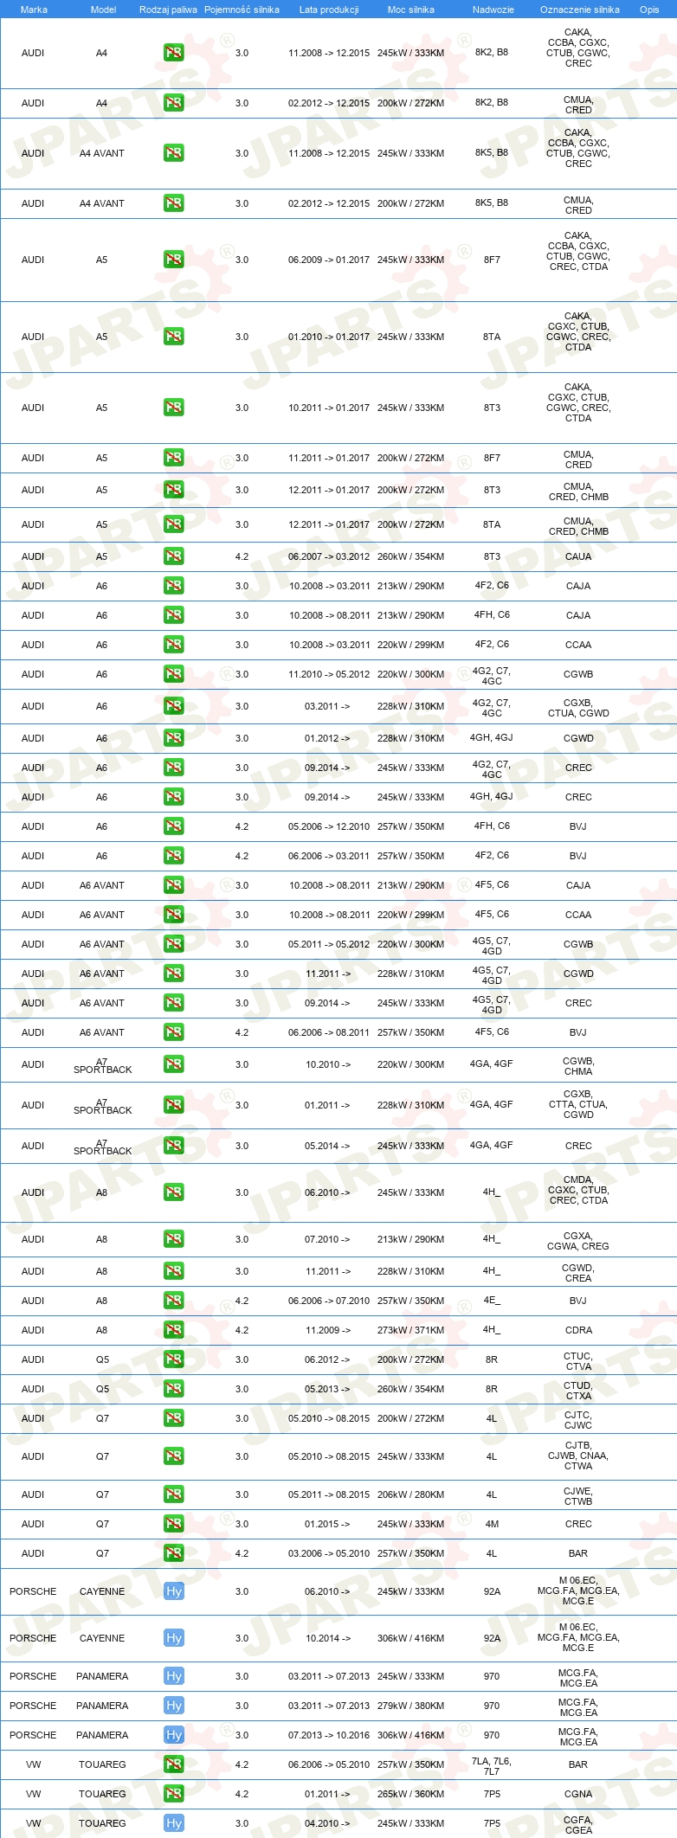Click petrol icon in A4 8K2 200kW row
Image resolution: width=677 pixels, height=1838 pixels.
[x=173, y=103]
